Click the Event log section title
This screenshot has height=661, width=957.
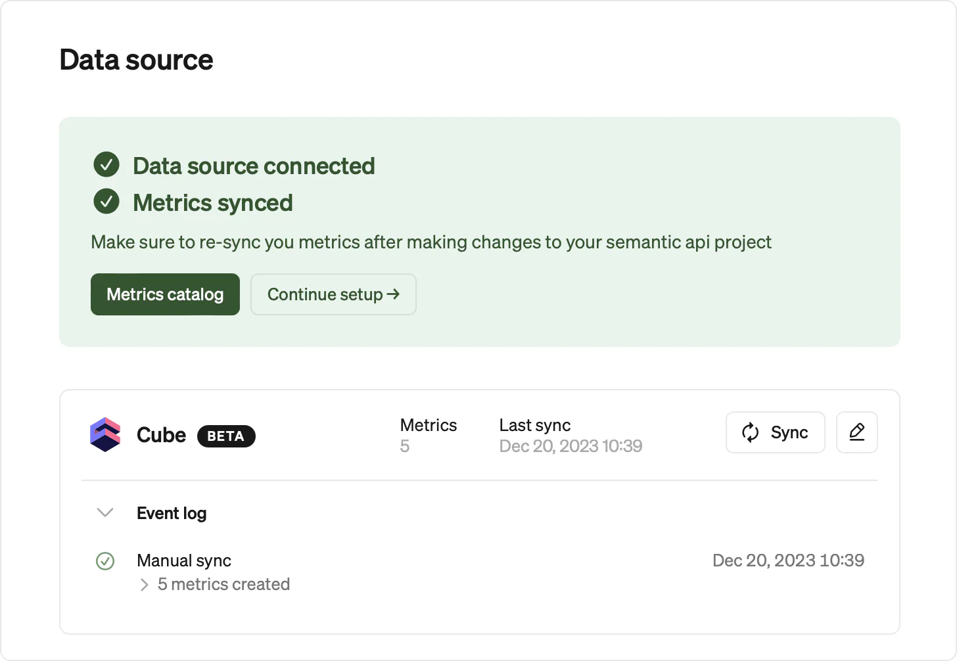click(172, 513)
